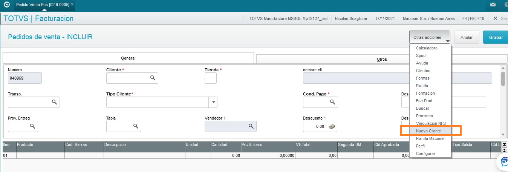Click the search magnifier in Vendedor 1 field

tap(251, 126)
